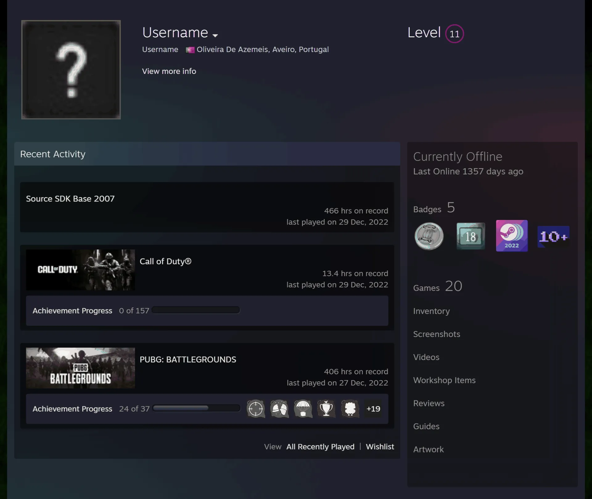592x499 pixels.
Task: View All Recently Played games
Action: pos(320,447)
